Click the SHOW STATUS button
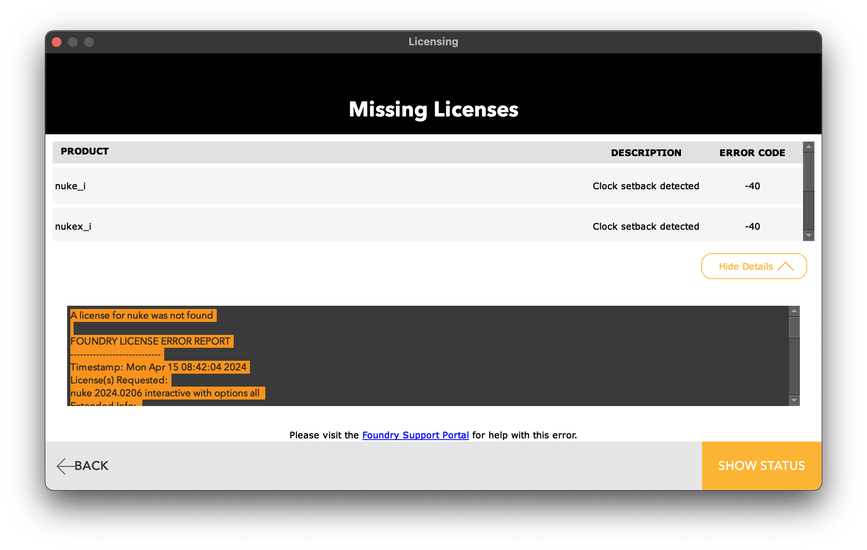The image size is (867, 550). pos(761,466)
